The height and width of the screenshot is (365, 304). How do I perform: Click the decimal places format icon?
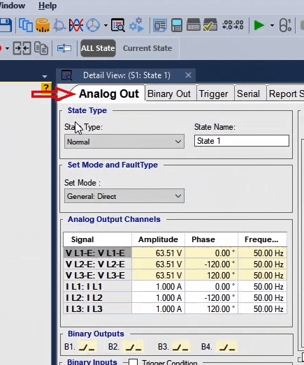(x=233, y=25)
